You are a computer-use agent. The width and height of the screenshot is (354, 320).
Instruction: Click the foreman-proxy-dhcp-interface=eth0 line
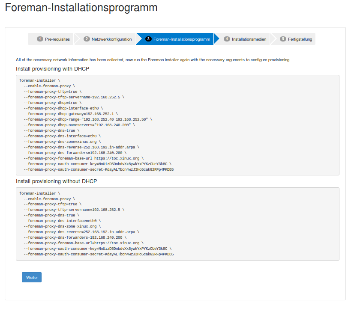(63, 108)
